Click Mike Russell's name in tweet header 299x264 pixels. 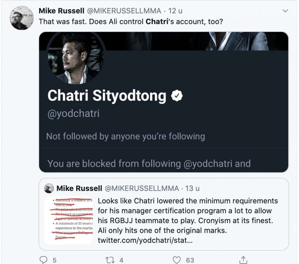[61, 11]
